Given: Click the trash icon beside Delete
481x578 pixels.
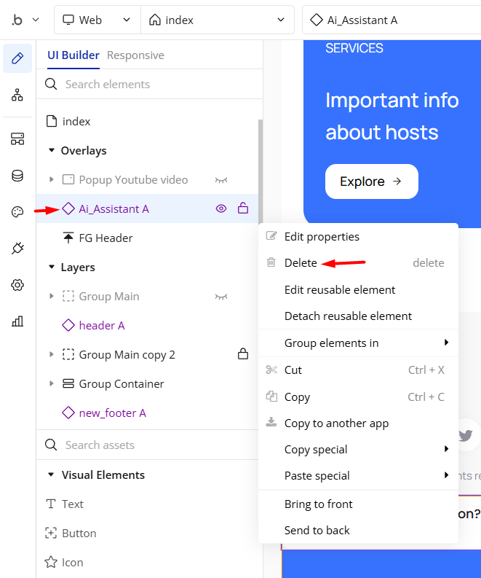Looking at the screenshot, I should [271, 262].
